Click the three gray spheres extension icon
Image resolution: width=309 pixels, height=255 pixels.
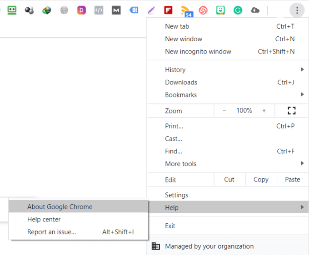(30, 10)
